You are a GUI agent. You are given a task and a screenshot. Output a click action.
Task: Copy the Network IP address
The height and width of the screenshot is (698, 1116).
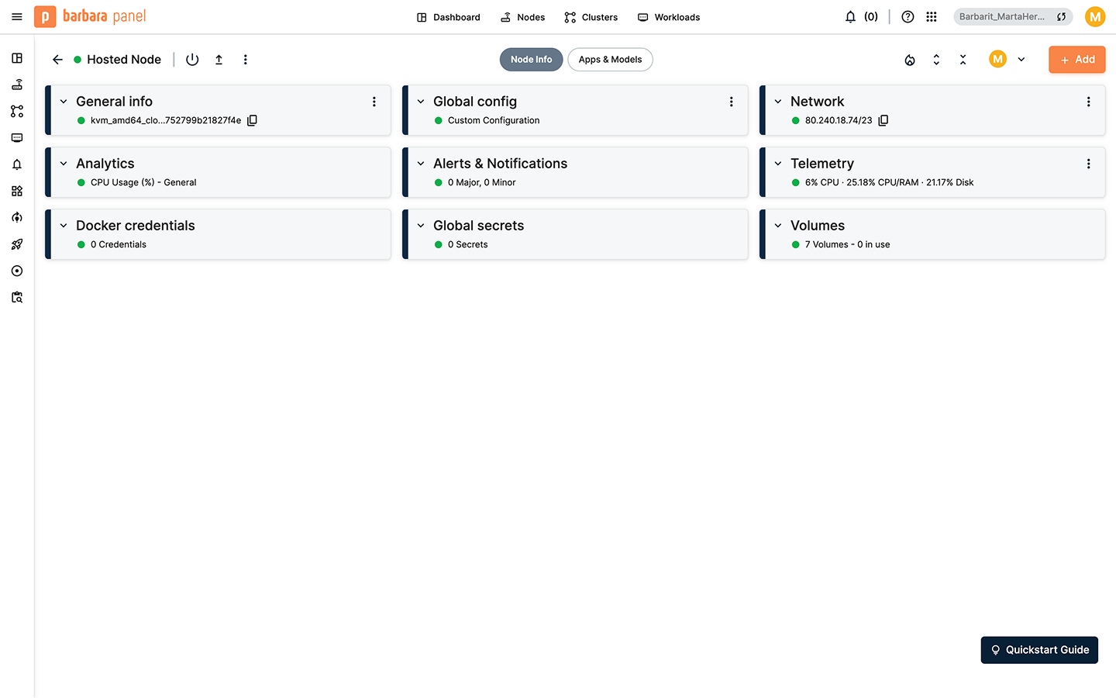pyautogui.click(x=883, y=120)
